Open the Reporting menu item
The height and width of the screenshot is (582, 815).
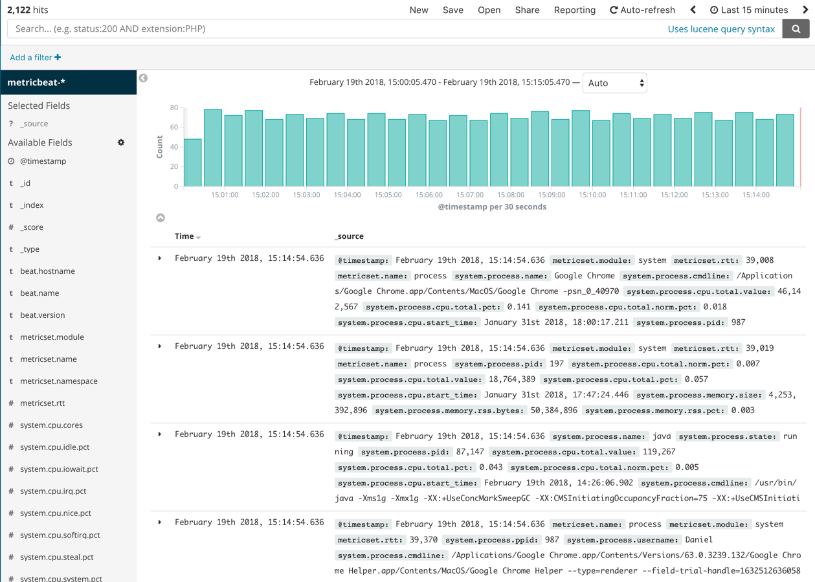(x=574, y=10)
